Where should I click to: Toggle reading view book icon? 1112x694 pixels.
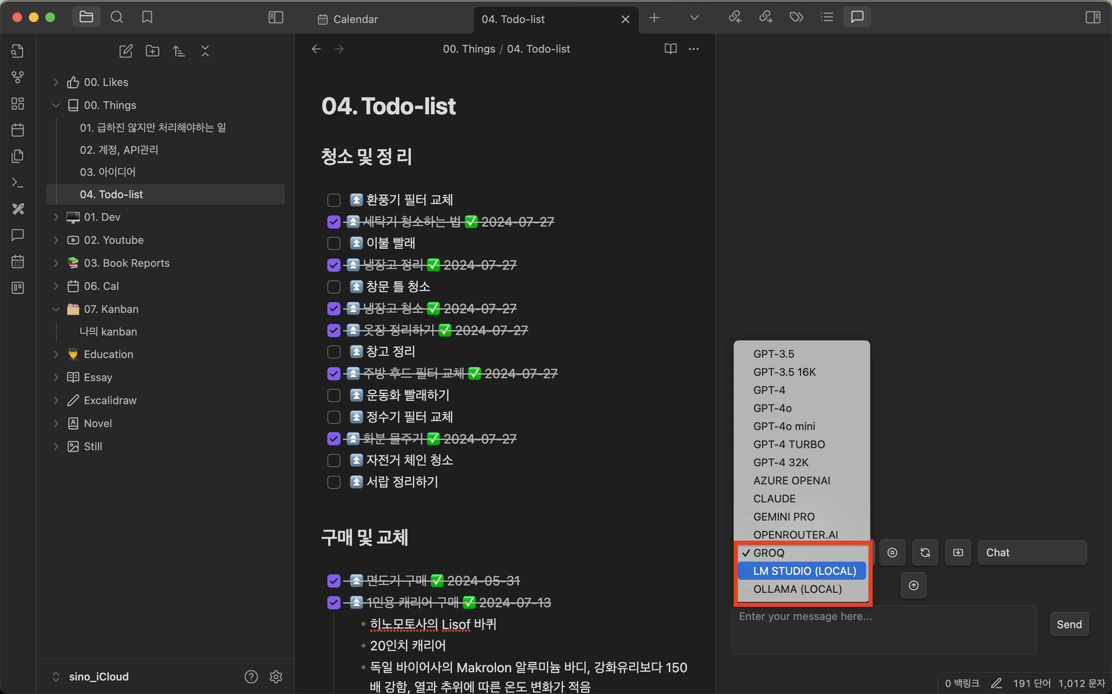click(670, 49)
